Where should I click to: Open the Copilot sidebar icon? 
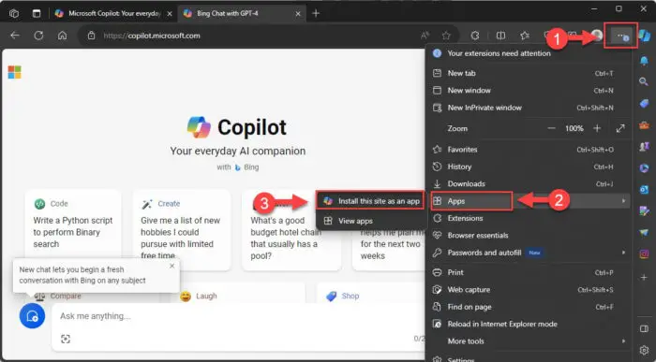click(x=645, y=36)
